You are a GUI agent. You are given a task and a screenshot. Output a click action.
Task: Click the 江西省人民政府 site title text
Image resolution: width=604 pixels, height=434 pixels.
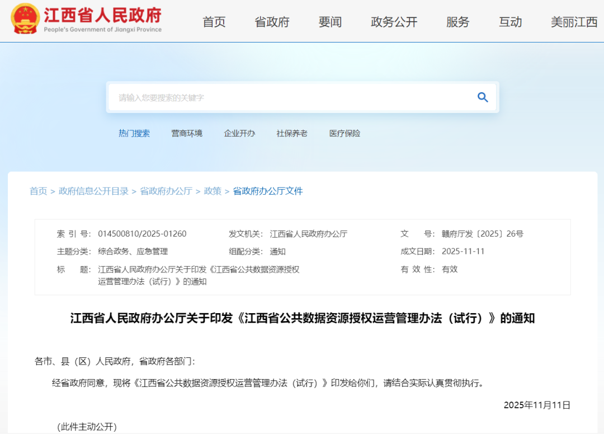tap(103, 15)
